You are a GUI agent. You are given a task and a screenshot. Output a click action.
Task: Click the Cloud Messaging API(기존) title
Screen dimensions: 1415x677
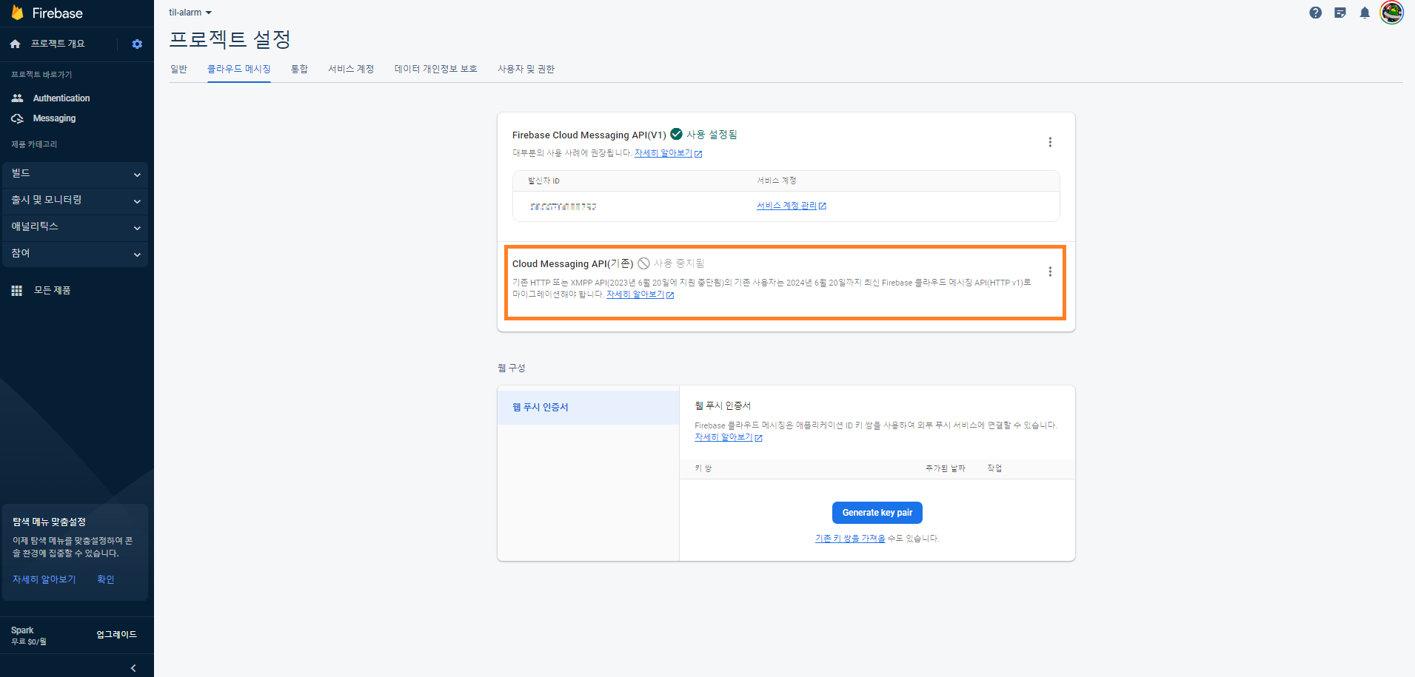(573, 263)
